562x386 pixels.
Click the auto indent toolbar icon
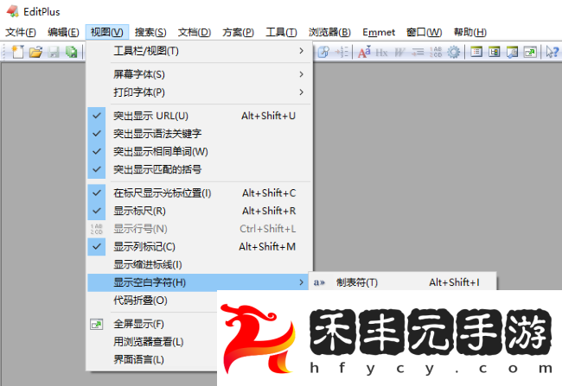pyautogui.click(x=418, y=53)
